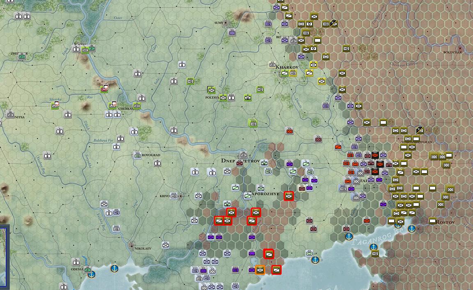This screenshot has width=473, height=290.
Task: Click the Kharkov city label
Action: pos(287,67)
